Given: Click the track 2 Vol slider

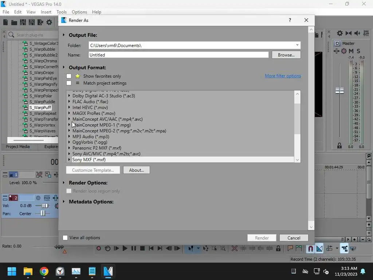Looking at the screenshot, I should [x=44, y=206].
